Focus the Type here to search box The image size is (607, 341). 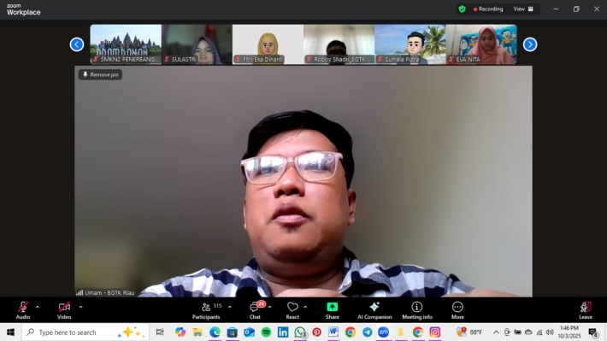point(85,332)
